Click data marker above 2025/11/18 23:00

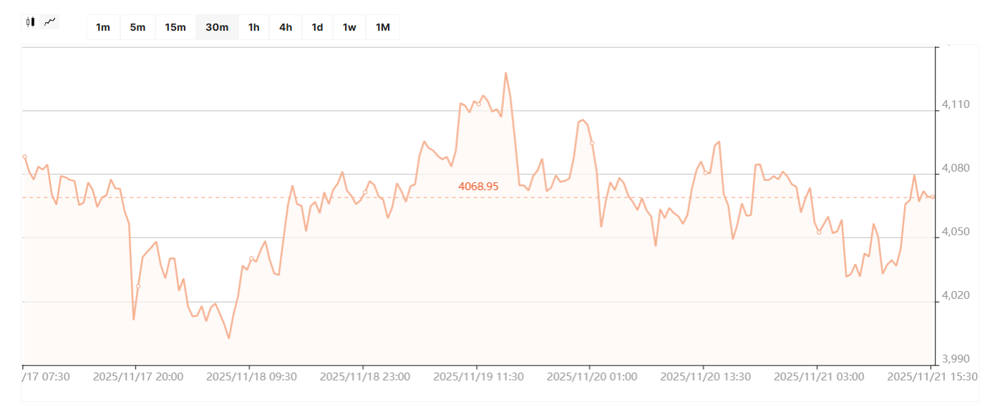(x=364, y=192)
